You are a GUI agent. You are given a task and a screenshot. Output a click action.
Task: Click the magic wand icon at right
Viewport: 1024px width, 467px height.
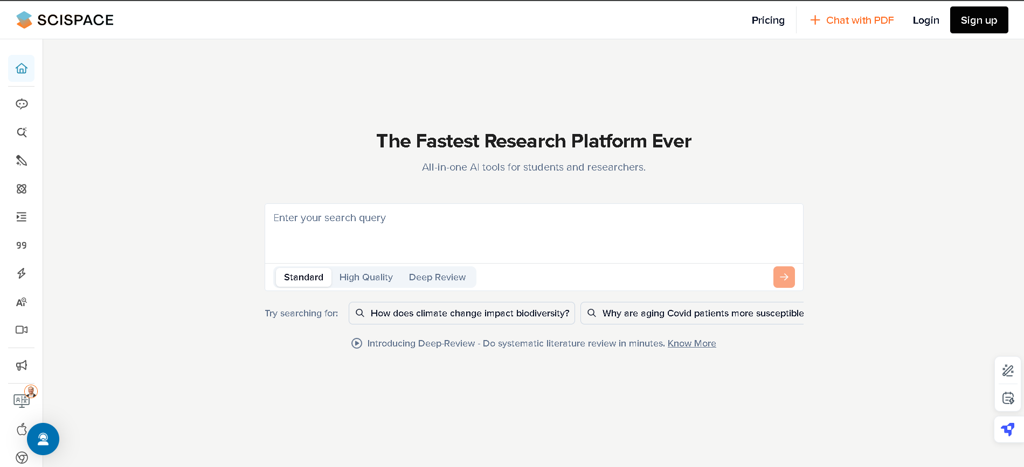pyautogui.click(x=1008, y=370)
